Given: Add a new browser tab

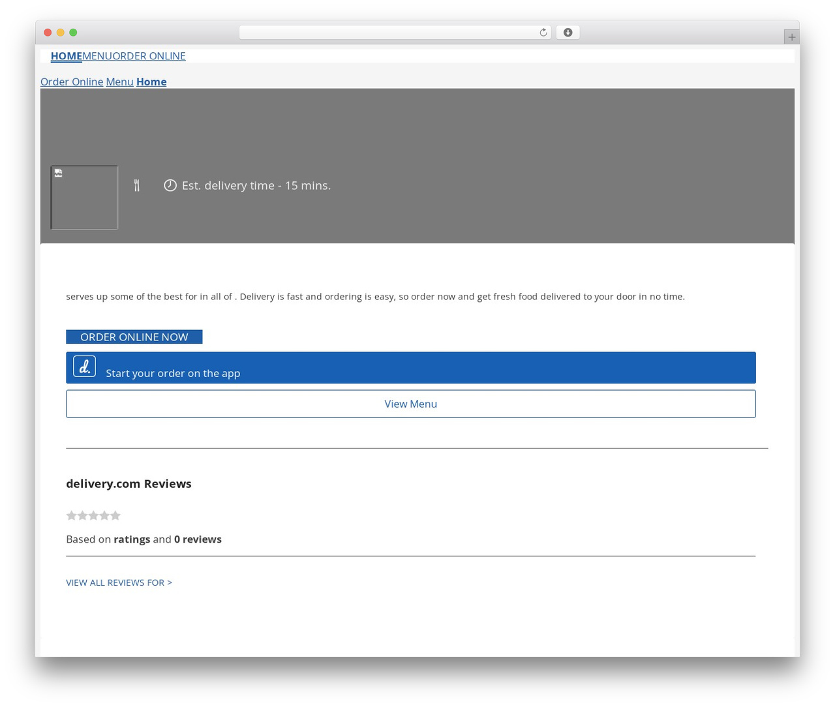Looking at the screenshot, I should tap(791, 37).
